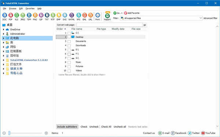Click the Go navigation icon
This screenshot has width=220, height=137.
coord(115,13)
